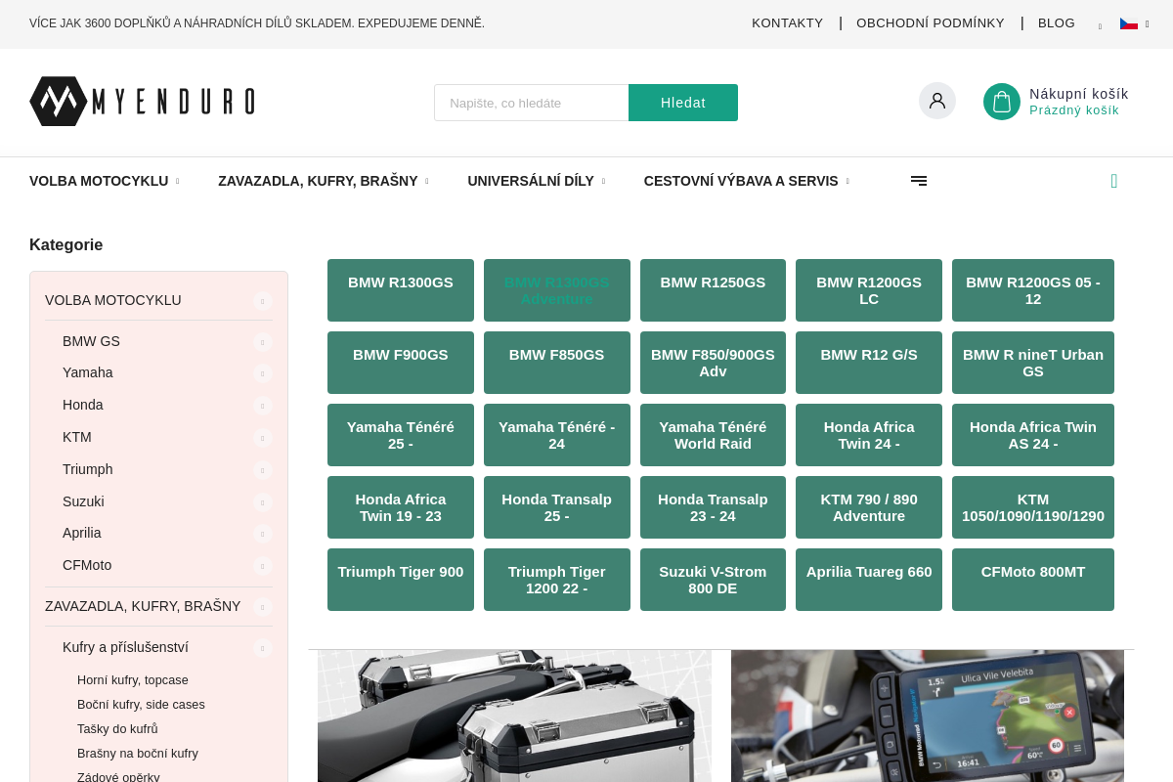Expand CFMoto sidebar category arrow
1173x782 pixels.
(262, 565)
